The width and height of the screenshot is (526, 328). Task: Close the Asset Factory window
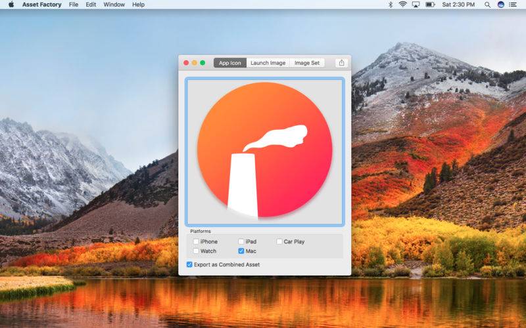tap(186, 62)
